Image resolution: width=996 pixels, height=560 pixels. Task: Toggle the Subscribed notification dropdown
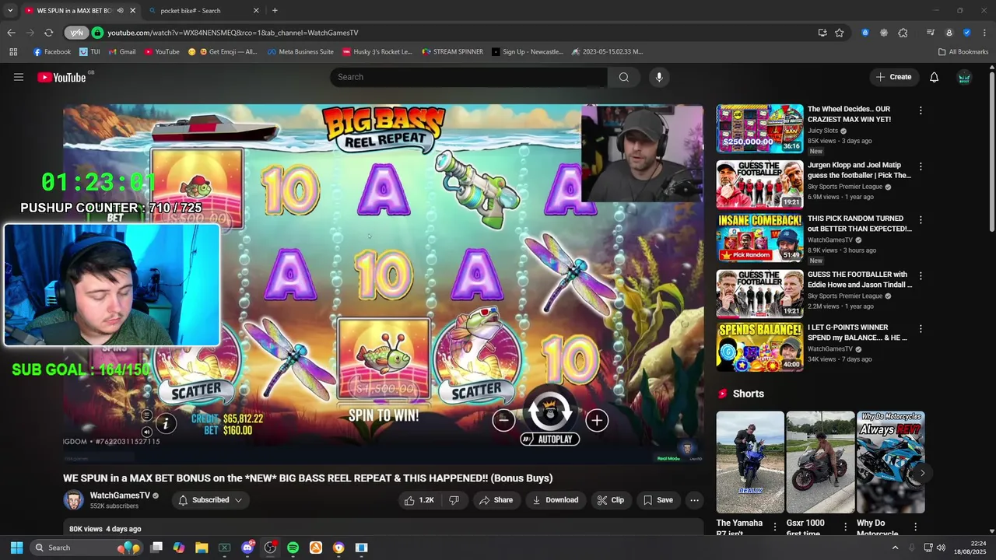click(x=210, y=500)
